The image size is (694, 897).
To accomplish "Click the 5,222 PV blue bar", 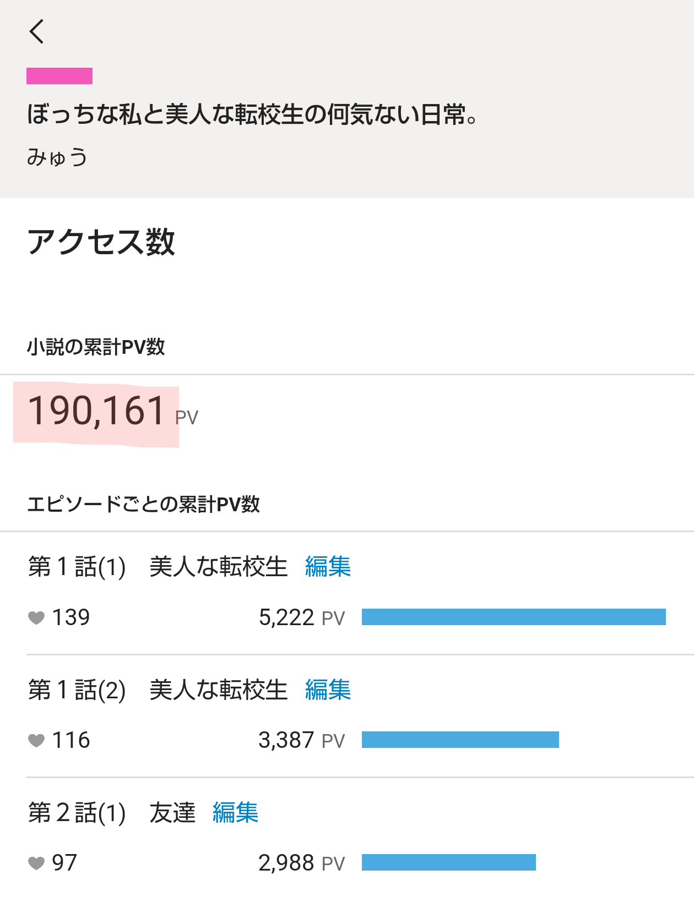I will [513, 617].
